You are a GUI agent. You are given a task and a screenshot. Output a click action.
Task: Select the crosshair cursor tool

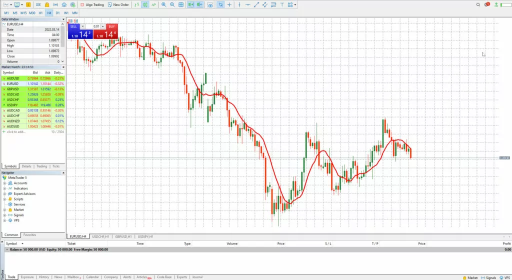pos(229,4)
